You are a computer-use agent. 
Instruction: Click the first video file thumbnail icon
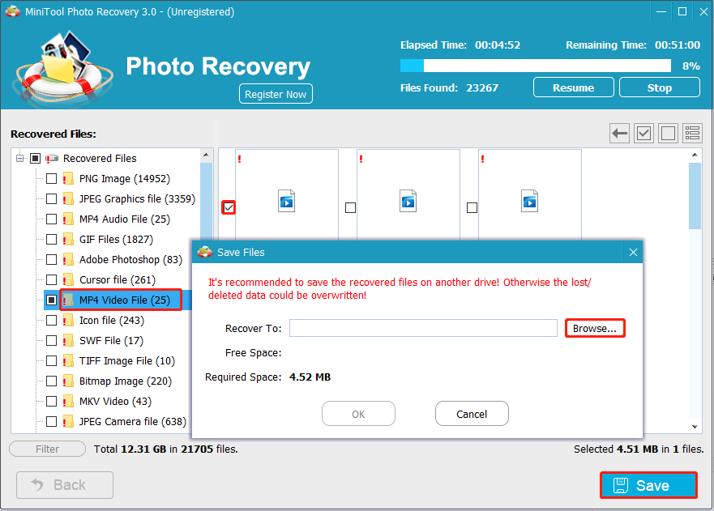pos(286,200)
